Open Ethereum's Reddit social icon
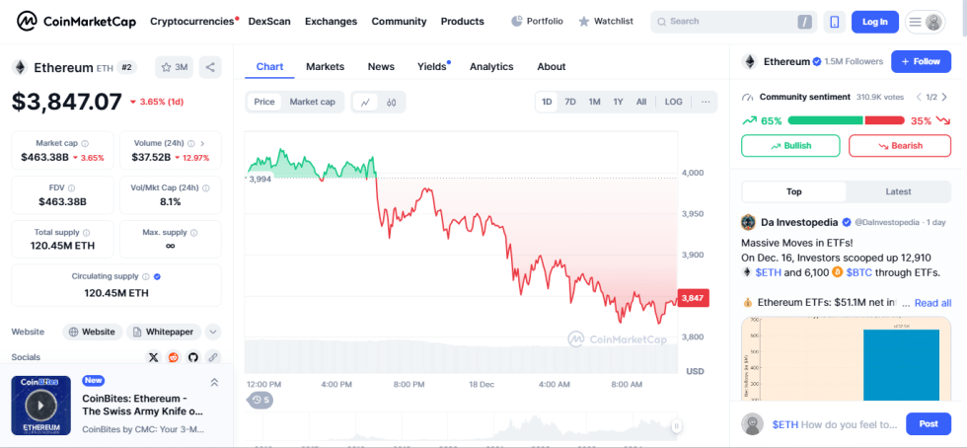The image size is (967, 448). point(174,357)
